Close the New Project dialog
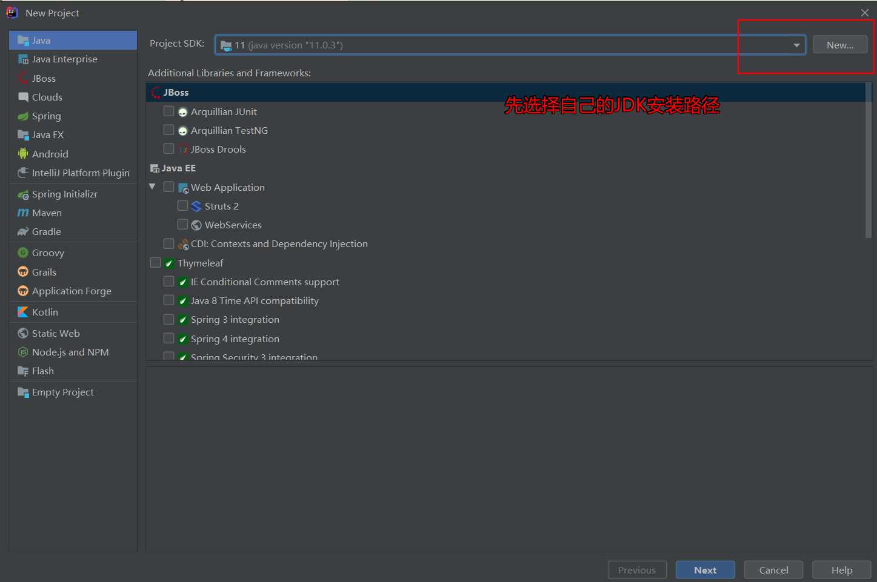This screenshot has height=582, width=877. point(865,13)
